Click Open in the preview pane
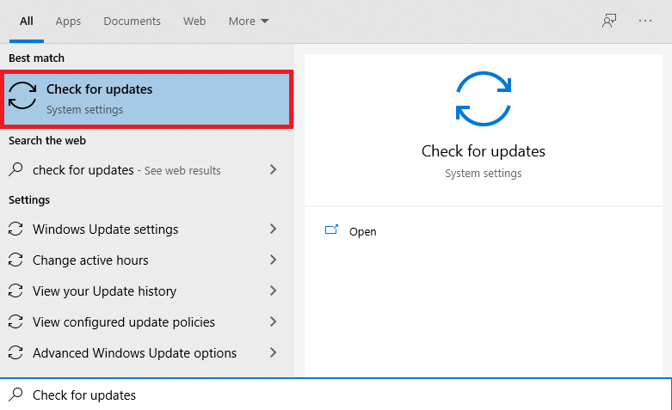 pos(362,232)
